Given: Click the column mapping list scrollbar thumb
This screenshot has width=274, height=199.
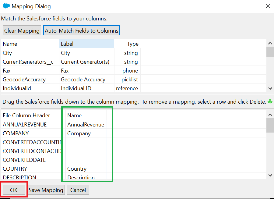Looking at the screenshot, I should coord(270,125).
